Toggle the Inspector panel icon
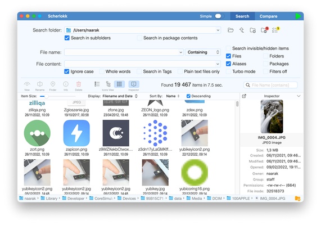The image size is (321, 225). (x=134, y=84)
